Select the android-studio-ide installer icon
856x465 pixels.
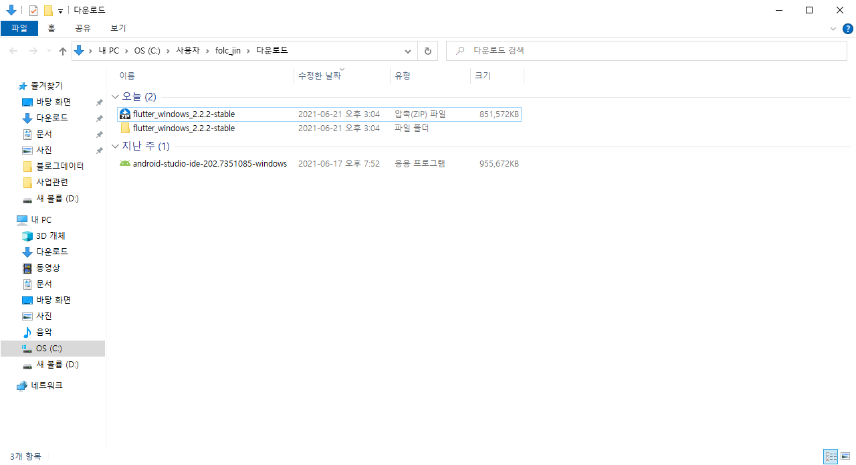click(x=125, y=164)
